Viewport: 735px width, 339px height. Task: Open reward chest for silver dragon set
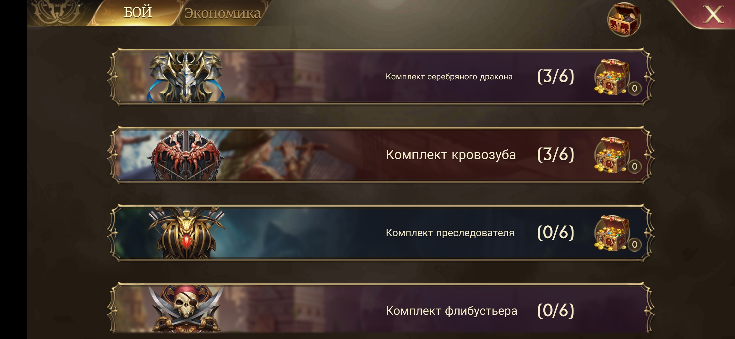(x=612, y=77)
